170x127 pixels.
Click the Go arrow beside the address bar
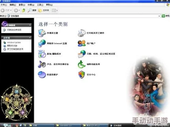[163, 16]
